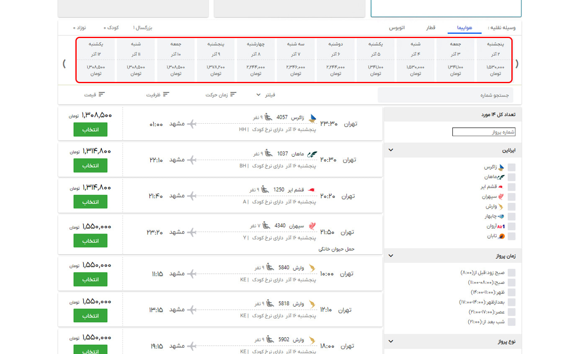Click the sort icon next to قیمت
583x354 pixels.
click(x=101, y=94)
